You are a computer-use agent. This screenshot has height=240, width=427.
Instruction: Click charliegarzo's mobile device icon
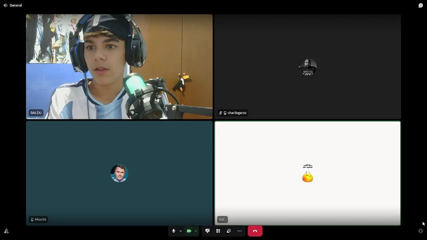coord(225,113)
